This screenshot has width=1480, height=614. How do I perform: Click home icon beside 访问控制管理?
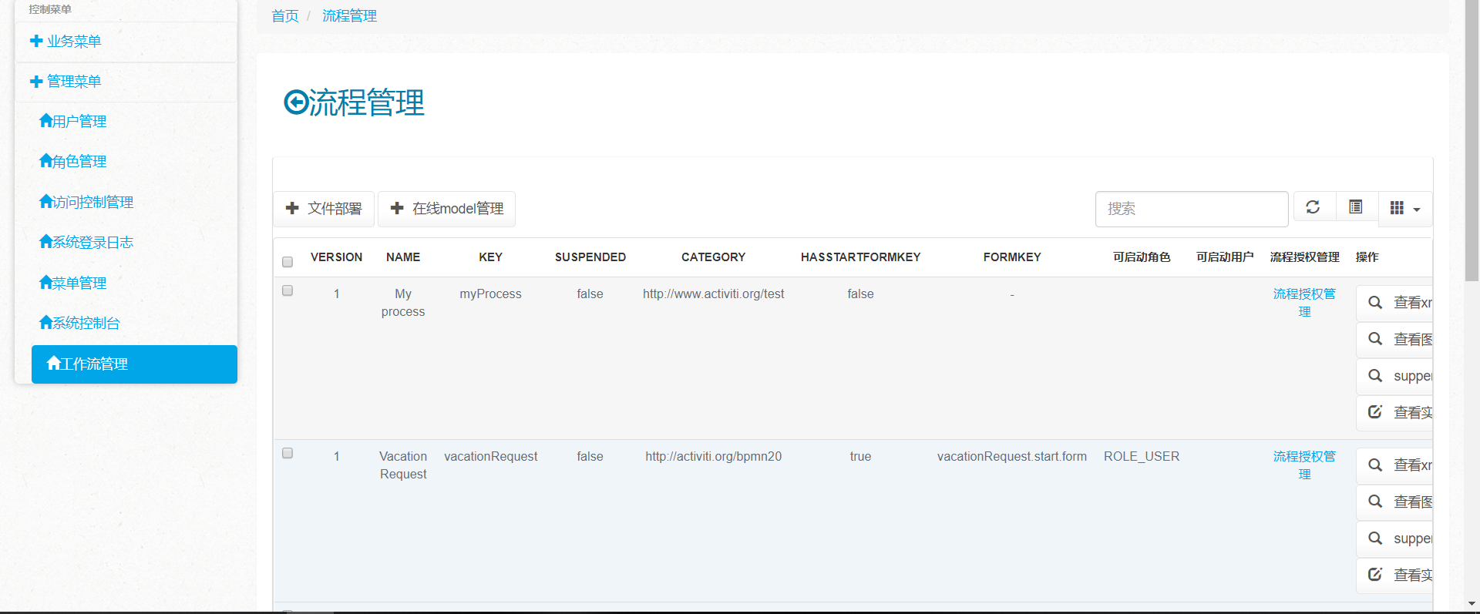[x=45, y=201]
